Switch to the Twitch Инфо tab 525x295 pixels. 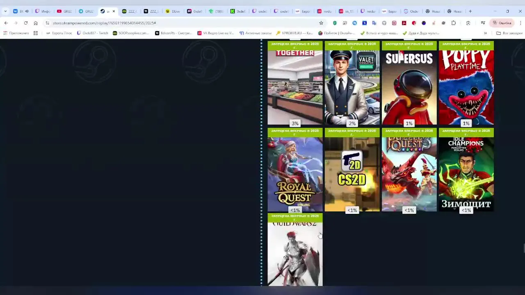click(x=42, y=11)
